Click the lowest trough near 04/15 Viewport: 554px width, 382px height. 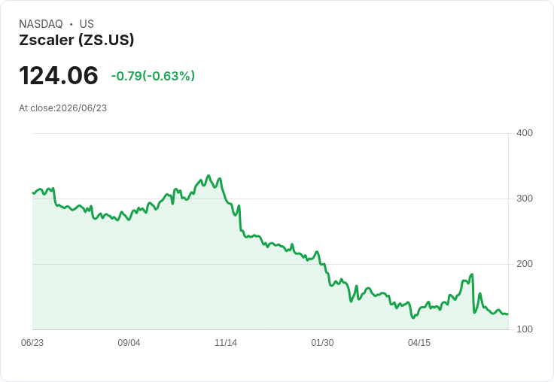413,318
